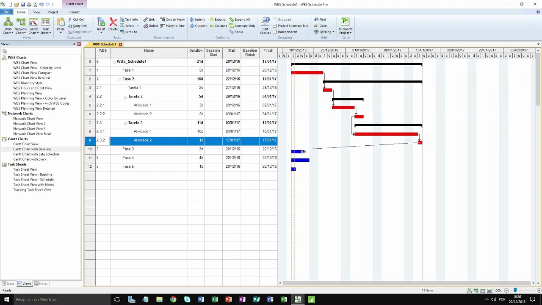Collapse the Tarefa 3 summary row

(x=125, y=123)
